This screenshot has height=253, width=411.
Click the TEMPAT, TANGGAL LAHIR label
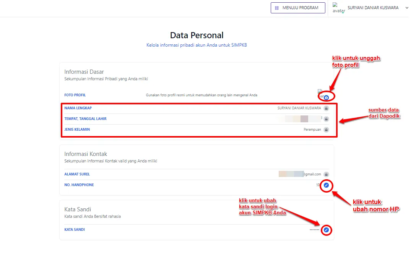click(x=85, y=119)
